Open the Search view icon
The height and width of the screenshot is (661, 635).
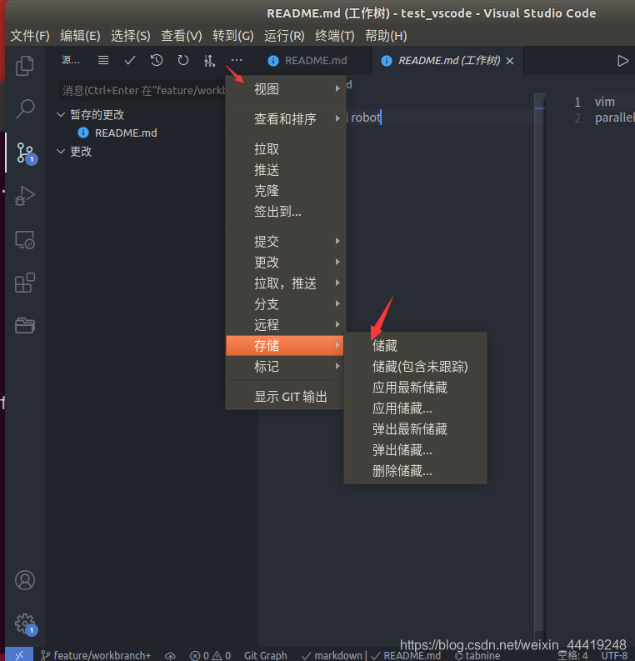click(24, 108)
